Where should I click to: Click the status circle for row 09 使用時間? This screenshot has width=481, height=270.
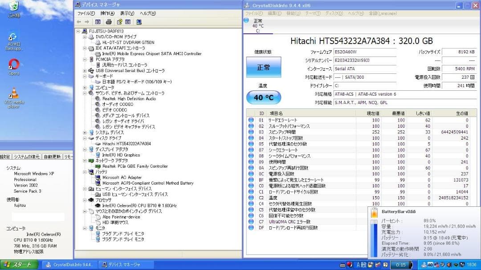[251, 162]
